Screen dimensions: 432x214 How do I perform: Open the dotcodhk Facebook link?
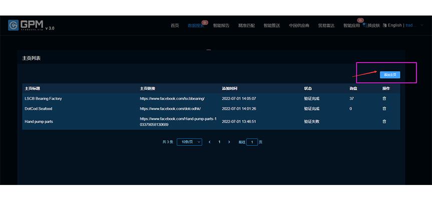(x=170, y=108)
